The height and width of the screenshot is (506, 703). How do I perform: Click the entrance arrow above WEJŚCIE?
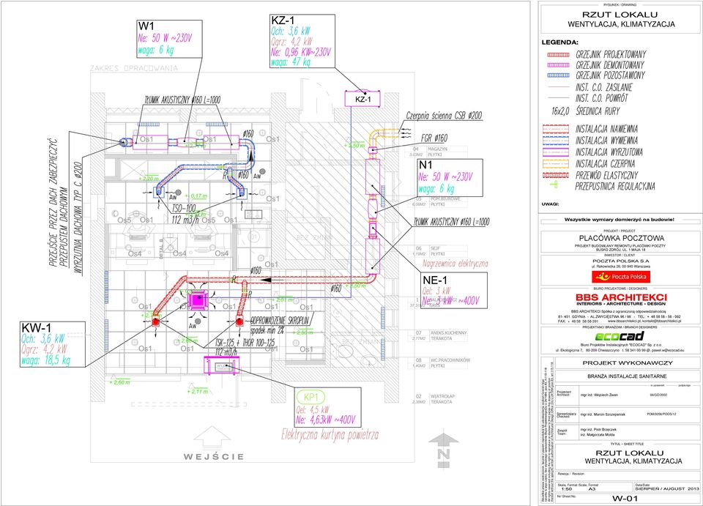(x=212, y=437)
